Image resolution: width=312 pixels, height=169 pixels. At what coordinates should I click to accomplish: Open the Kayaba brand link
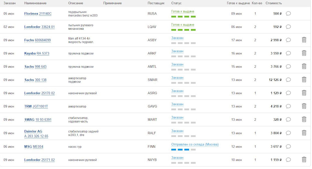(30, 53)
